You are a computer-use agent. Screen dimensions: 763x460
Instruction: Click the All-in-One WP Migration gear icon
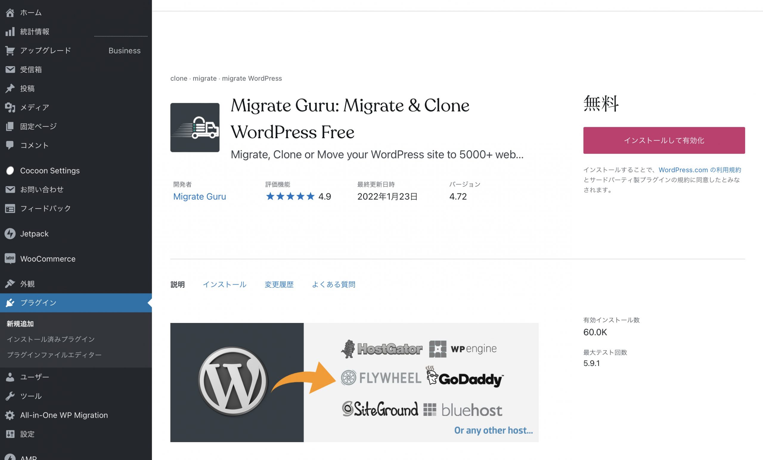10,415
